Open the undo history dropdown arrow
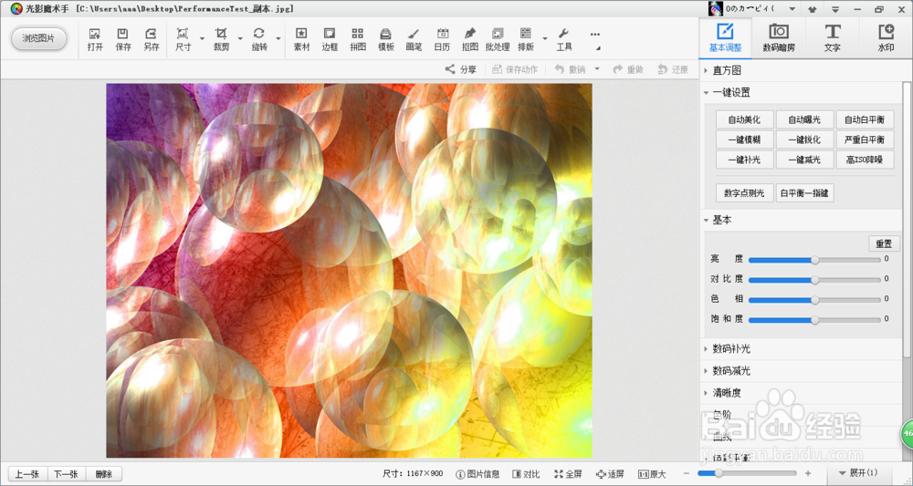This screenshot has width=913, height=486. pyautogui.click(x=597, y=69)
